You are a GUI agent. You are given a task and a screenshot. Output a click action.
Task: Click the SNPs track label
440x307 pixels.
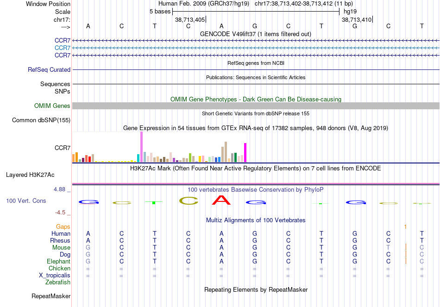[x=63, y=92]
